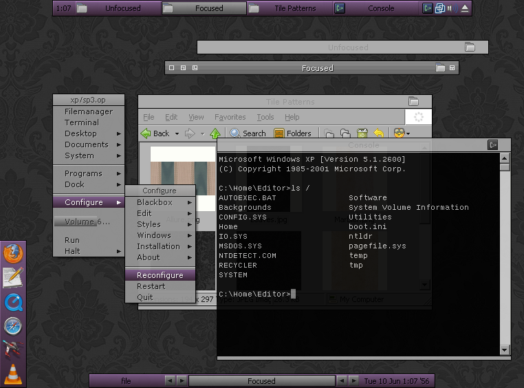Open the Views dropdown arrow
This screenshot has width=524, height=388.
tap(408, 133)
